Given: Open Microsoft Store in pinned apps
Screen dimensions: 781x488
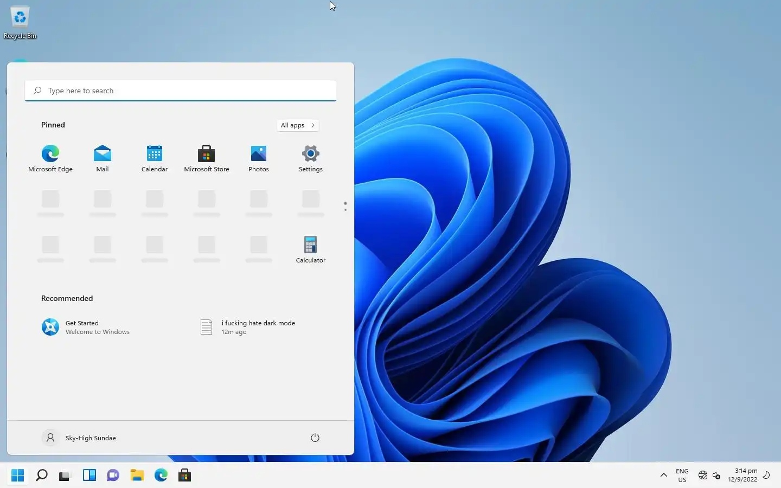Looking at the screenshot, I should click(x=207, y=158).
